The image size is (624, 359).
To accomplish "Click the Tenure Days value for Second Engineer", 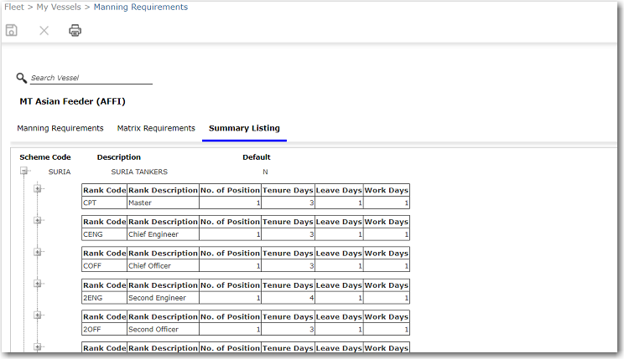I will point(287,298).
